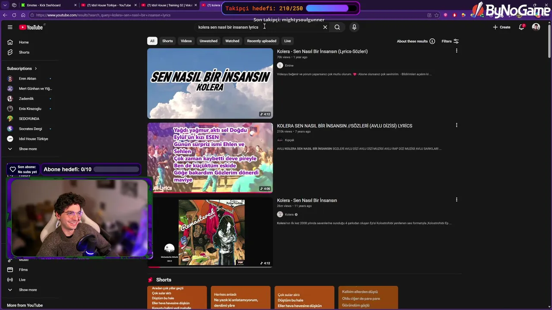Open the Herkes anladı Short
Screen dimensions: 552x310
[241, 298]
